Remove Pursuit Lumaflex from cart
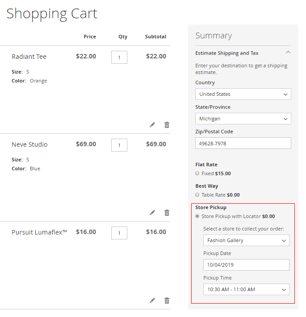This screenshot has height=317, width=306. click(x=167, y=301)
